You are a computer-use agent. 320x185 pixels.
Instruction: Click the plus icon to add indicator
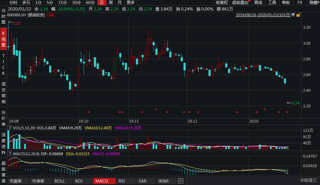coord(180,181)
